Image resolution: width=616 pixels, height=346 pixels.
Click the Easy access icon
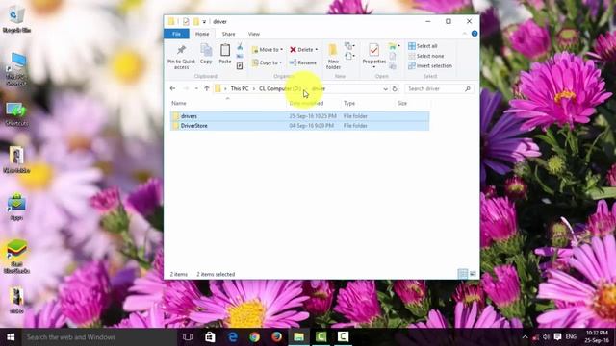click(x=349, y=57)
